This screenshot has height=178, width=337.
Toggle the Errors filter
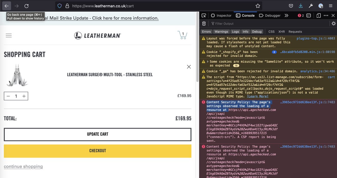pyautogui.click(x=206, y=31)
